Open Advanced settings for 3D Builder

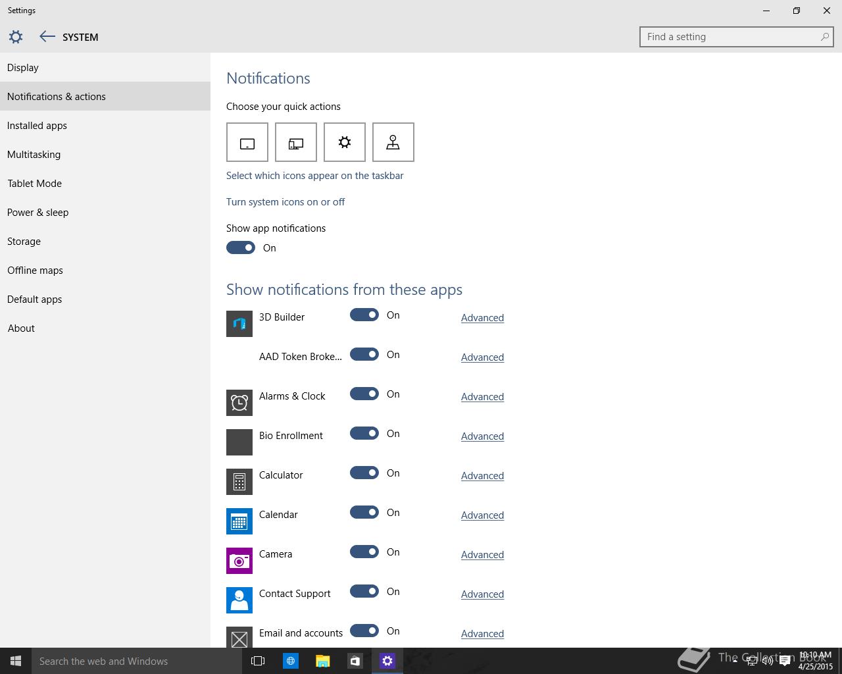482,318
